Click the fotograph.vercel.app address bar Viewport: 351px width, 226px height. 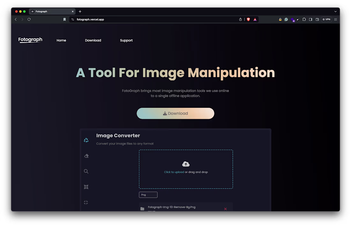click(x=91, y=19)
